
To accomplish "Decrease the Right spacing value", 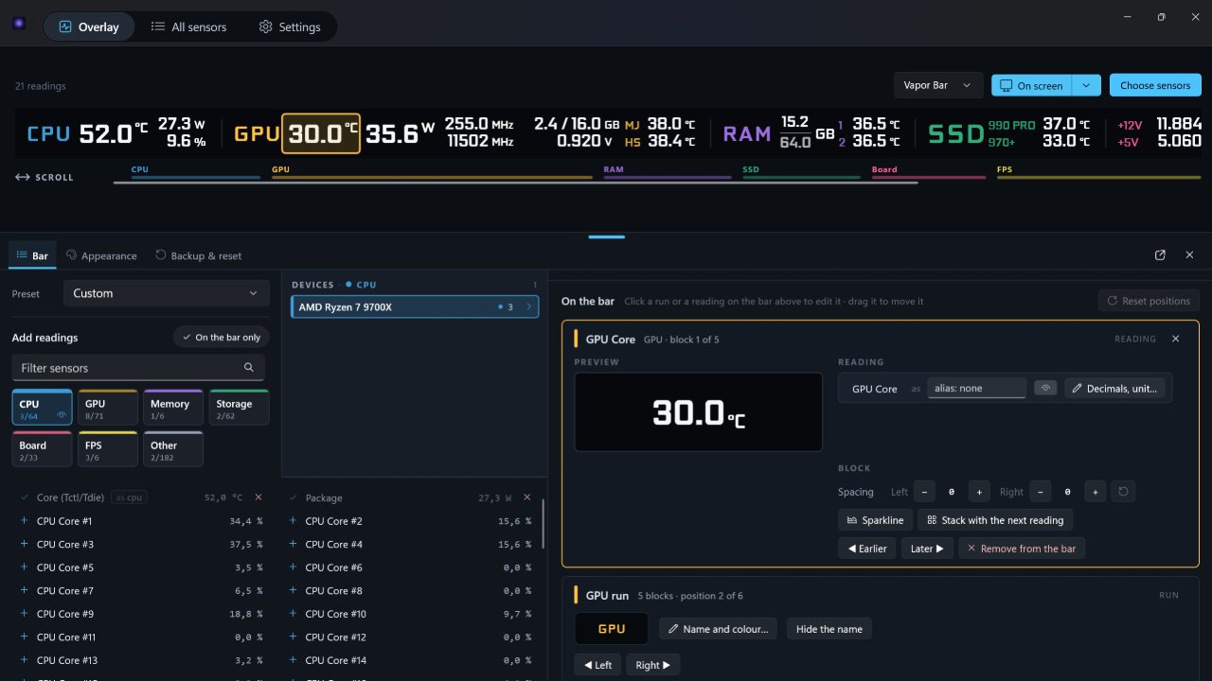I will (x=1041, y=492).
